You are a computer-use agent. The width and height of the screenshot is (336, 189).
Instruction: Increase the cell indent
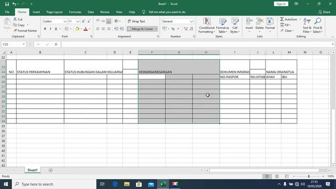click(121, 29)
